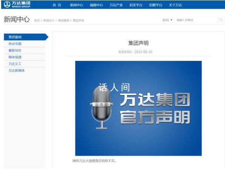Select 集团要闻 in sidebar
The width and height of the screenshot is (225, 170).
point(26,37)
